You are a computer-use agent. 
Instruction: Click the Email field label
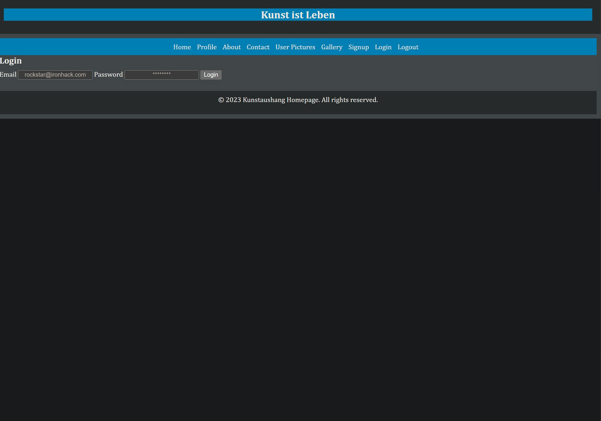(x=8, y=74)
